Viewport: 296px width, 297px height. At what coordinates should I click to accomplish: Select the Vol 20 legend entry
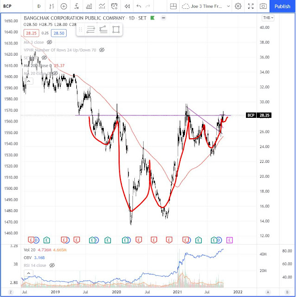(30, 250)
